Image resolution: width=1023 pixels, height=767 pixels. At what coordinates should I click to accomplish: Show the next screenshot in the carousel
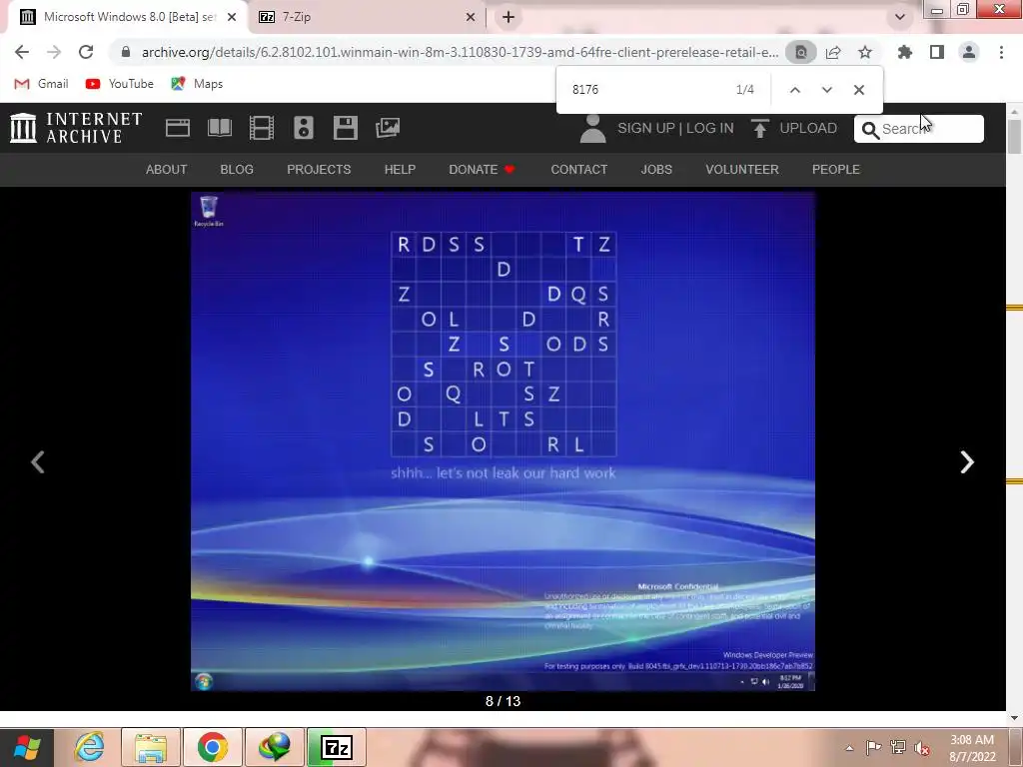coord(967,462)
